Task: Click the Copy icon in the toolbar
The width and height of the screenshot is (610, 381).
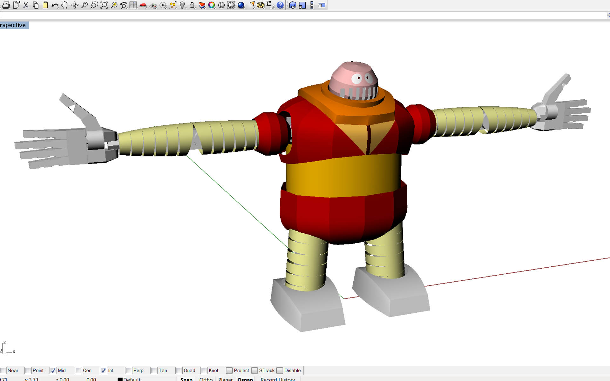Action: (x=36, y=5)
